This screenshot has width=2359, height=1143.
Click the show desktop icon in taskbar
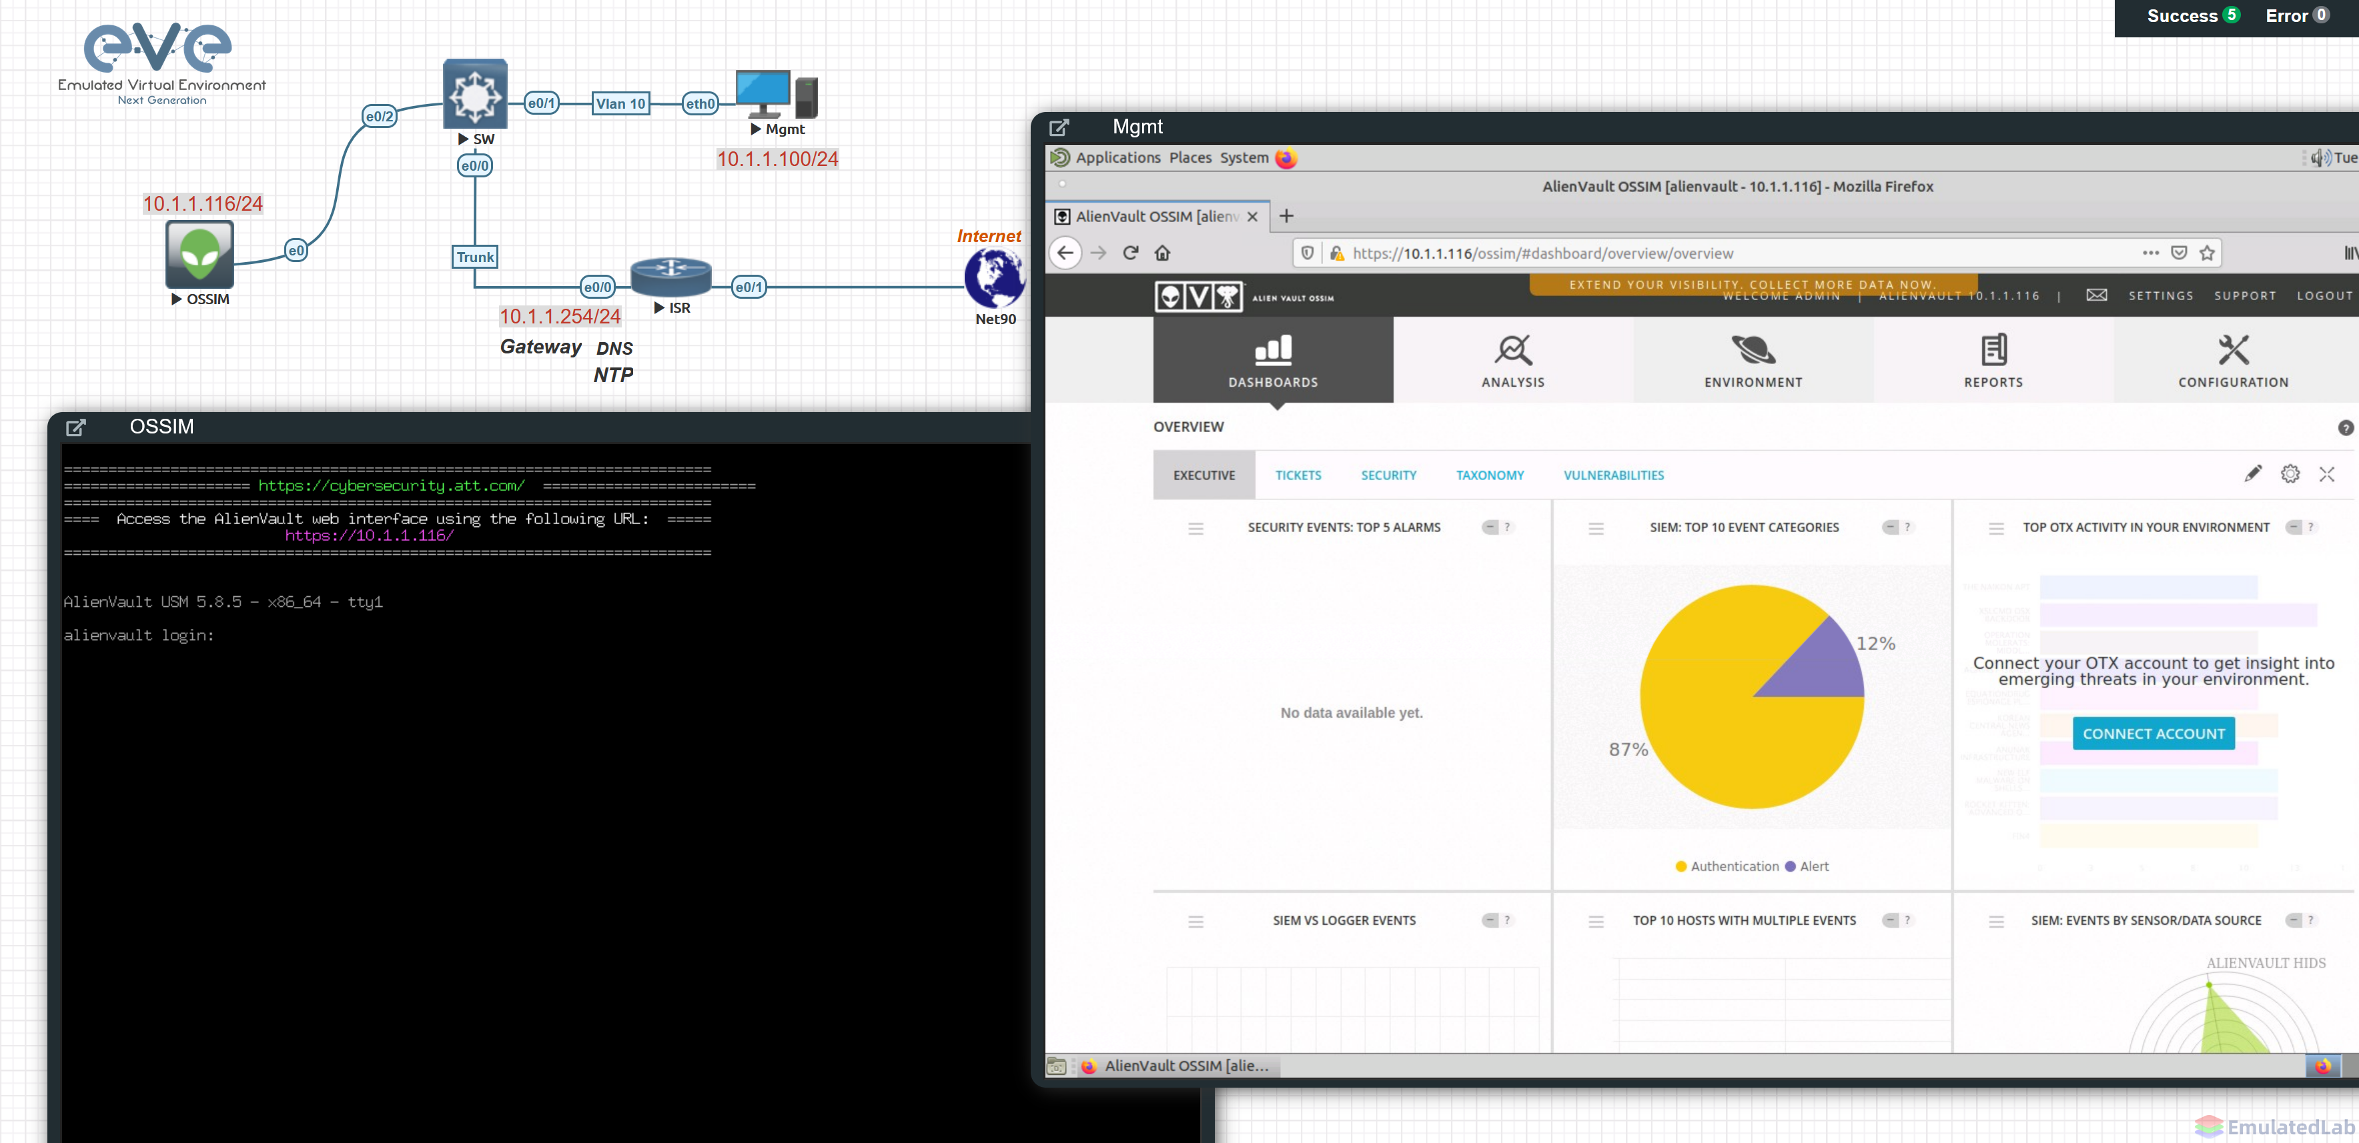(1057, 1066)
